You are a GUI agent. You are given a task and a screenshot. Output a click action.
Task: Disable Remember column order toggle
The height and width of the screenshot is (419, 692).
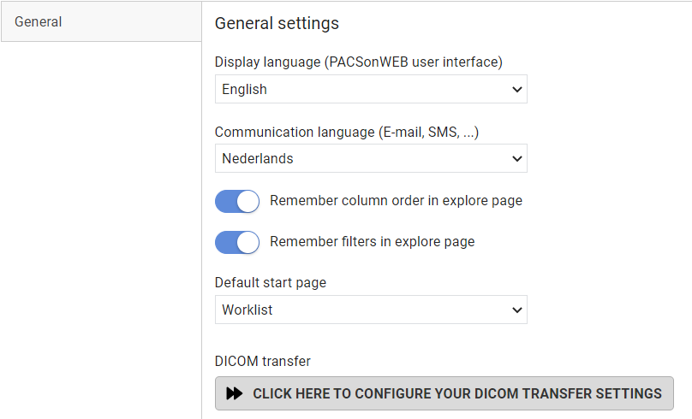(x=237, y=201)
